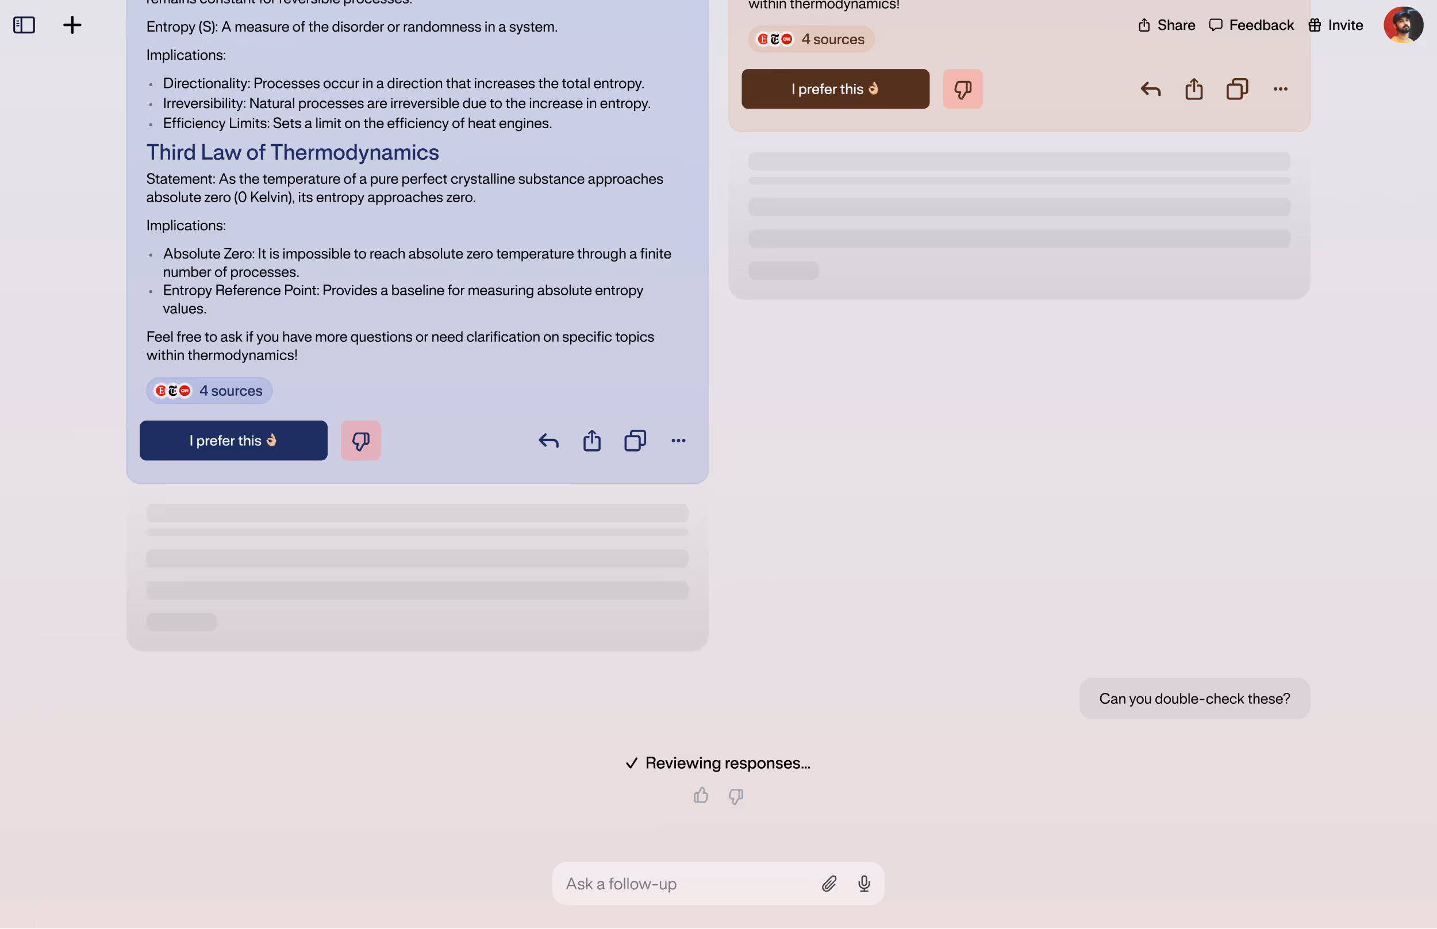Image resolution: width=1437 pixels, height=929 pixels.
Task: Click reply arrow on left response
Action: [x=548, y=441]
